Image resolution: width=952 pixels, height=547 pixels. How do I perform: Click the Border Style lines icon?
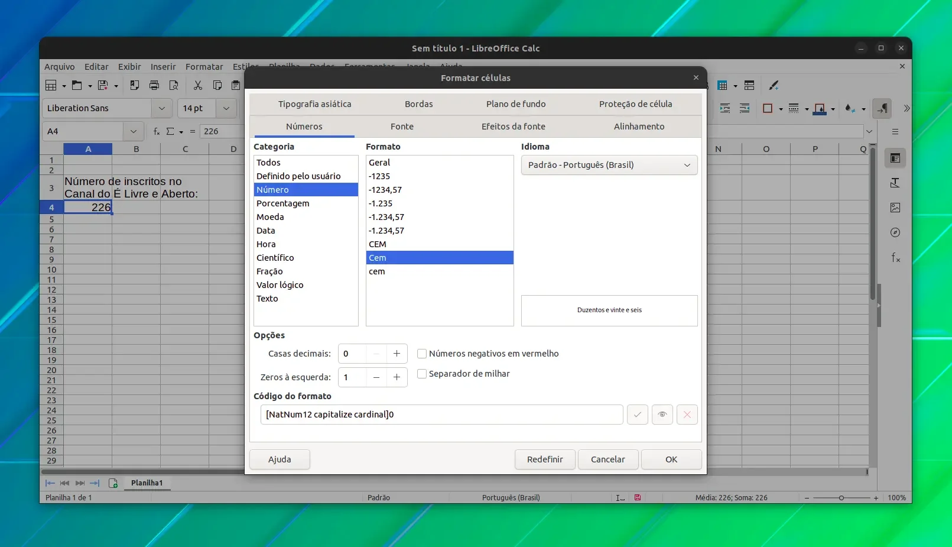pyautogui.click(x=794, y=108)
